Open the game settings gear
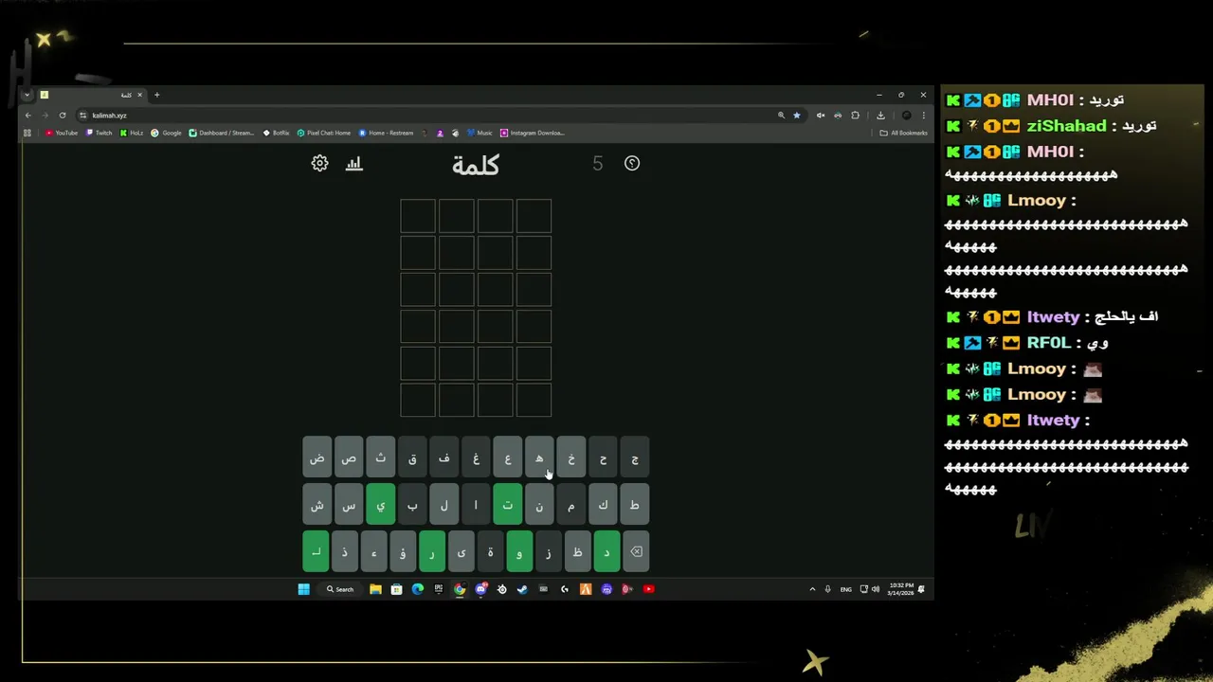1213x682 pixels. 319,164
